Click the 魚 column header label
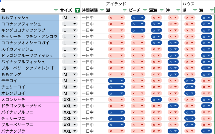 coord(3,10)
